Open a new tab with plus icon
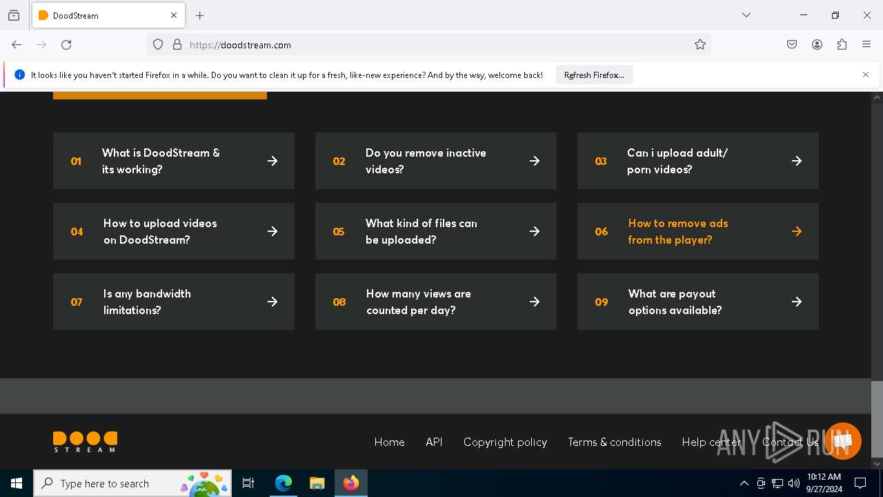The height and width of the screenshot is (497, 883). point(200,15)
